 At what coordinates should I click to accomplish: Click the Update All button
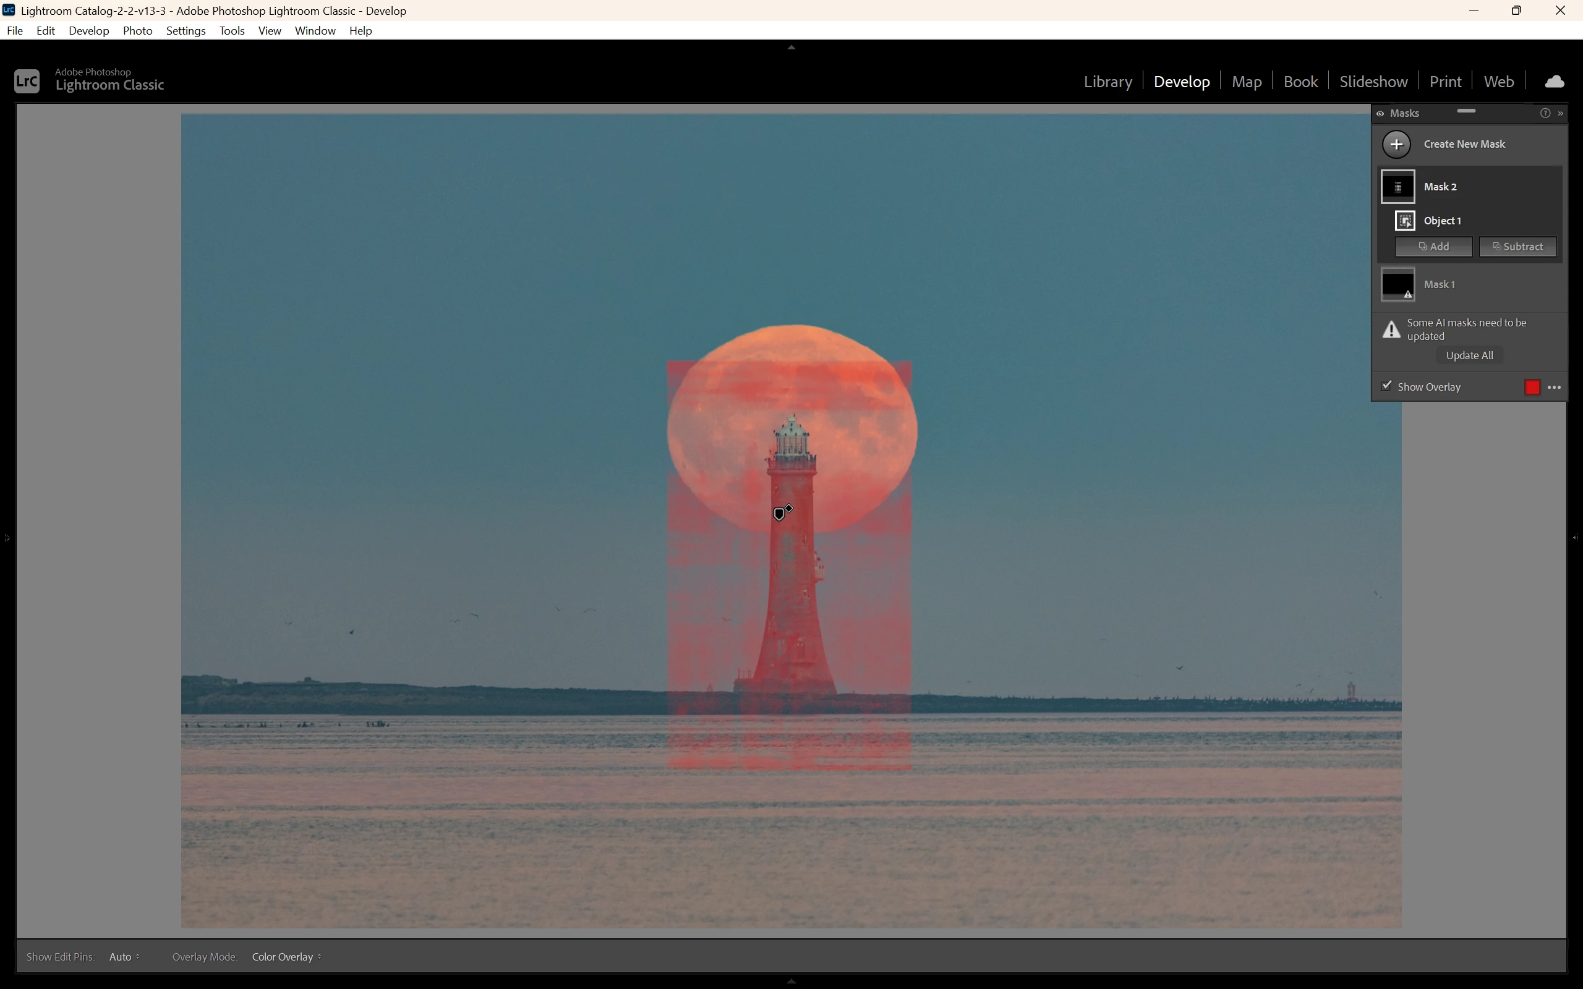click(1469, 356)
